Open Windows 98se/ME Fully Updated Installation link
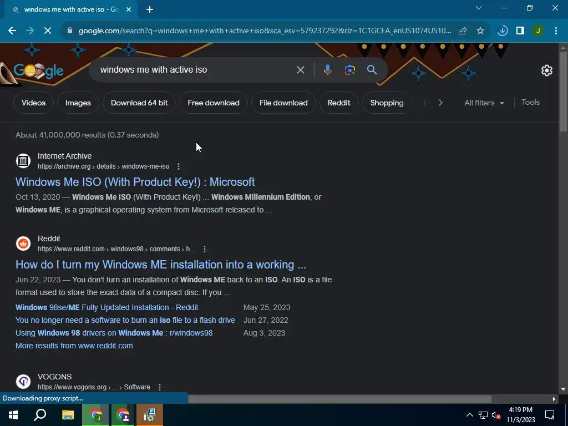Viewport: 568px width, 426px height. pyautogui.click(x=106, y=307)
